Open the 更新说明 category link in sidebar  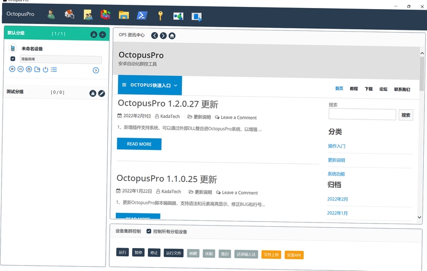(x=336, y=160)
